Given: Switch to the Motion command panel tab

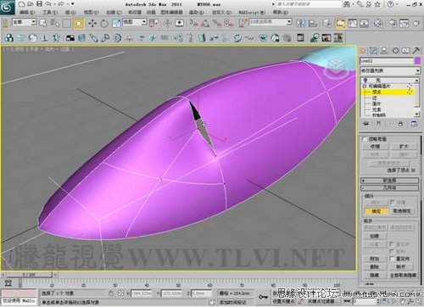Looking at the screenshot, I should point(395,51).
